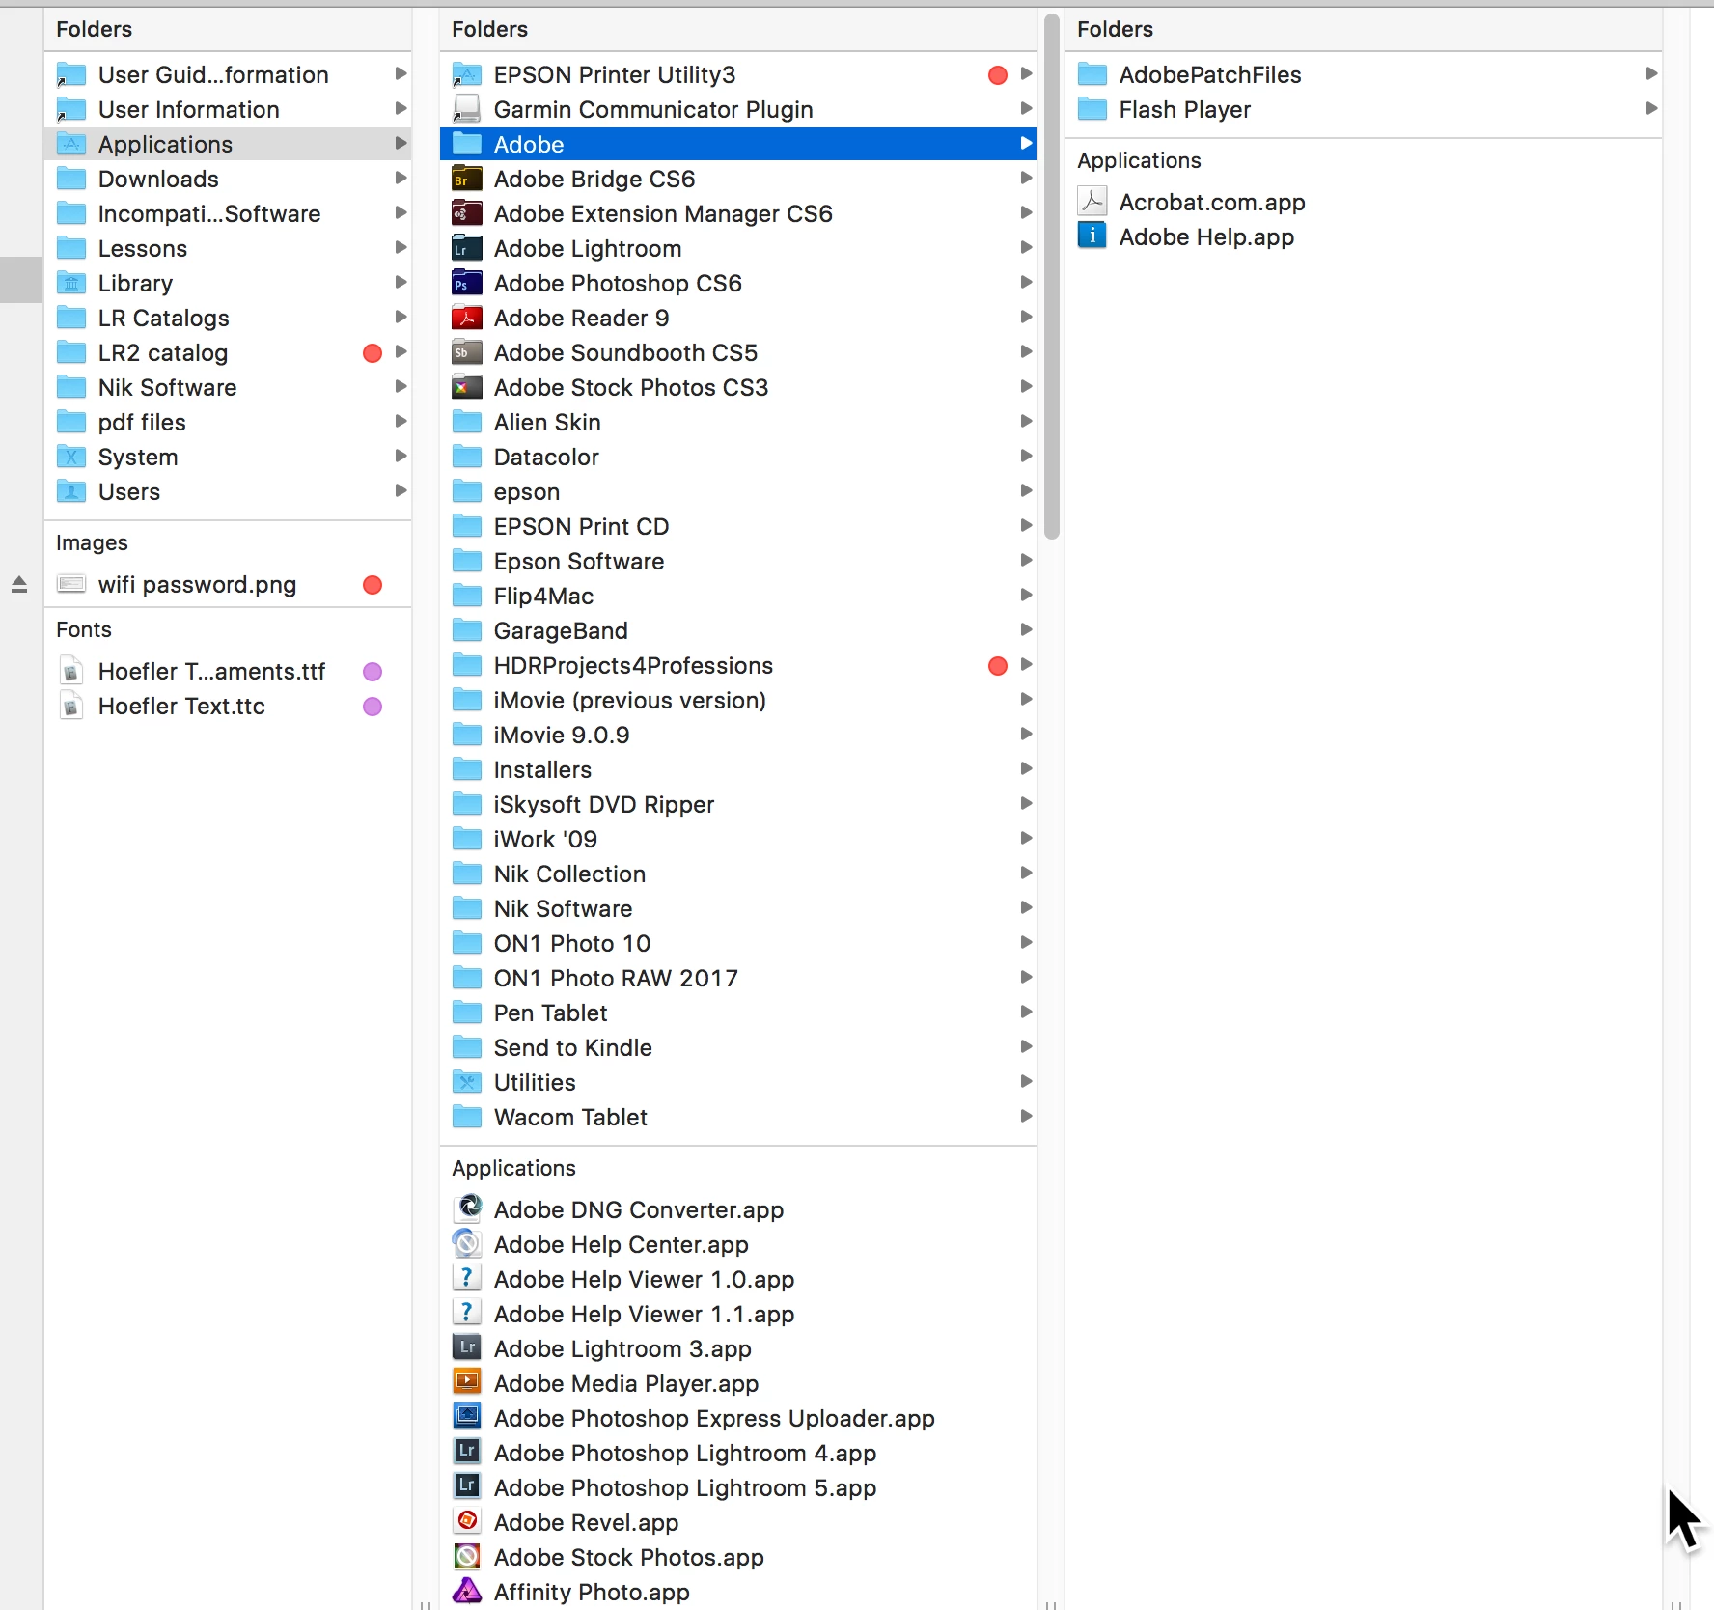Select the iMovie (previous version) folder

(738, 700)
